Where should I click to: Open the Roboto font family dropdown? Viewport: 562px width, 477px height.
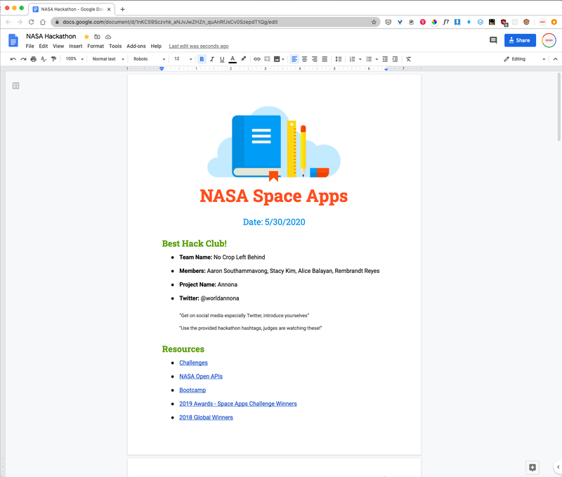148,58
